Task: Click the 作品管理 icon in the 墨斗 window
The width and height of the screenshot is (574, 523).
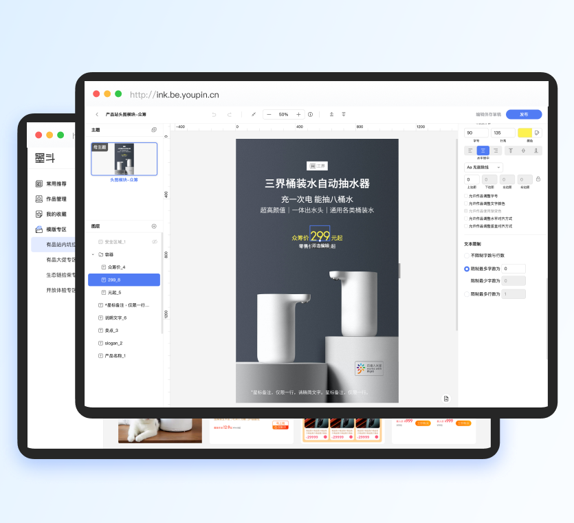Action: tap(38, 199)
